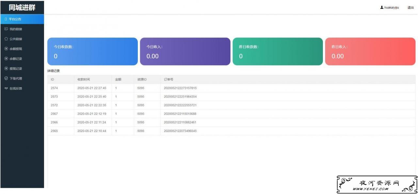Click the 我的链接 play icon
This screenshot has width=418, height=194.
tap(6, 29)
